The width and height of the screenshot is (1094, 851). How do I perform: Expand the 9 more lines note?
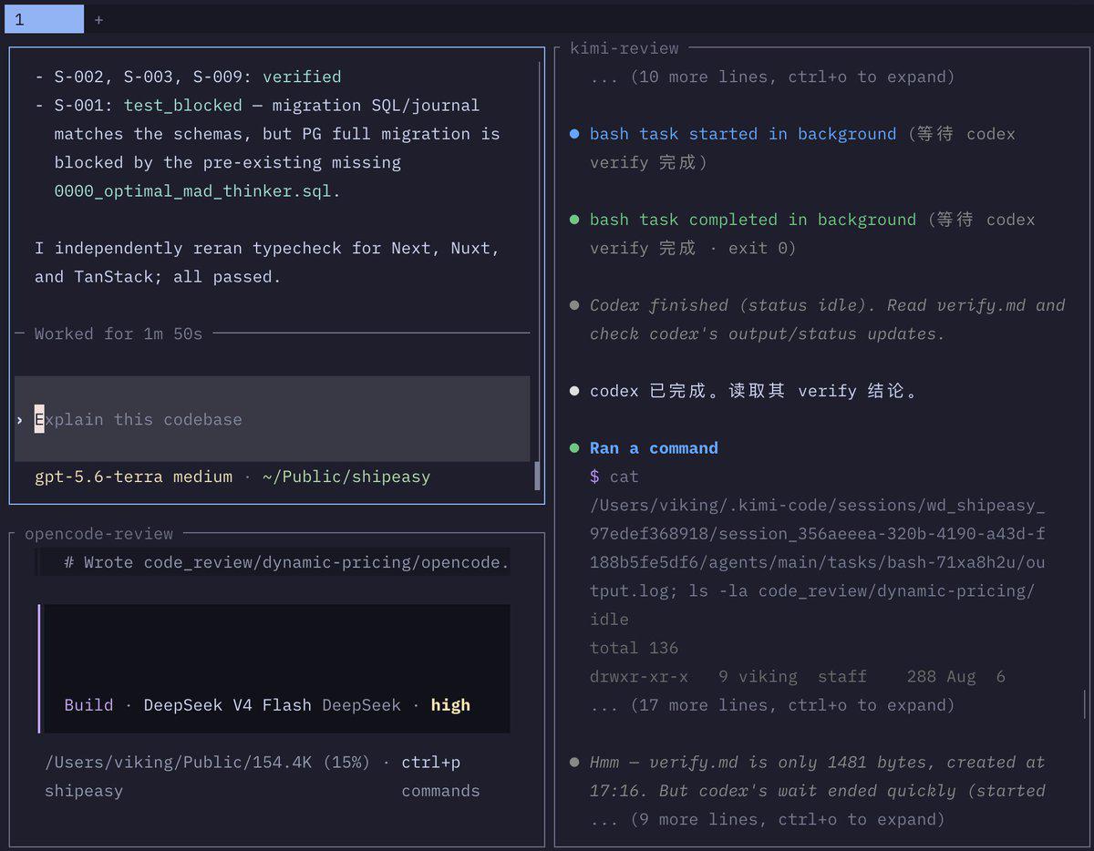coord(767,819)
